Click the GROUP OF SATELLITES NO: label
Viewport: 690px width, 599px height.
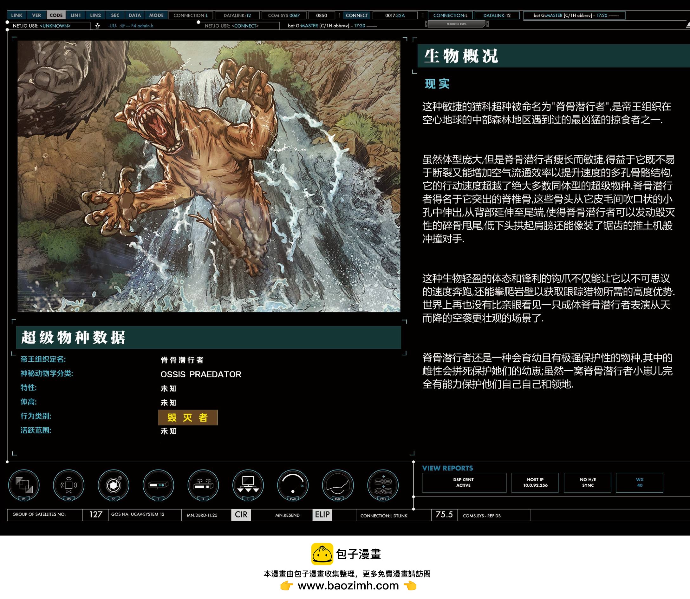39,514
